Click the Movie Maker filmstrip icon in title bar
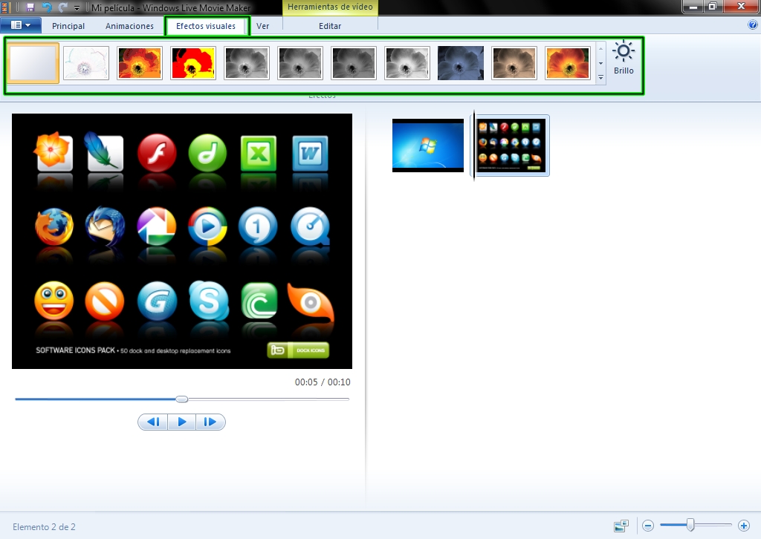The height and width of the screenshot is (539, 761). pos(5,7)
